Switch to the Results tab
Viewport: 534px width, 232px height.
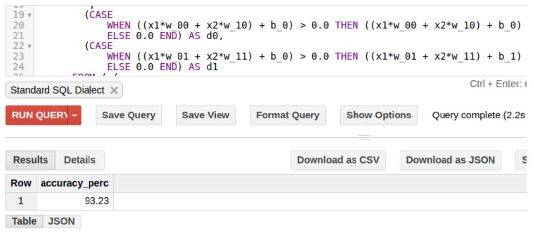(x=31, y=160)
